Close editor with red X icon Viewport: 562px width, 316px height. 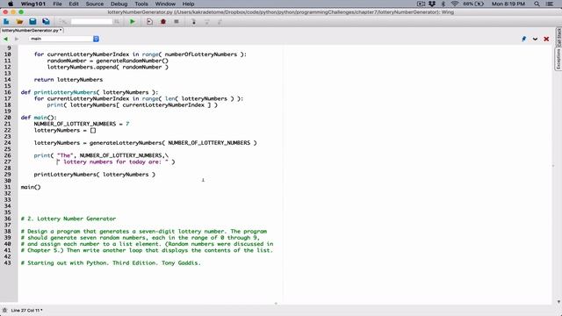pyautogui.click(x=546, y=39)
